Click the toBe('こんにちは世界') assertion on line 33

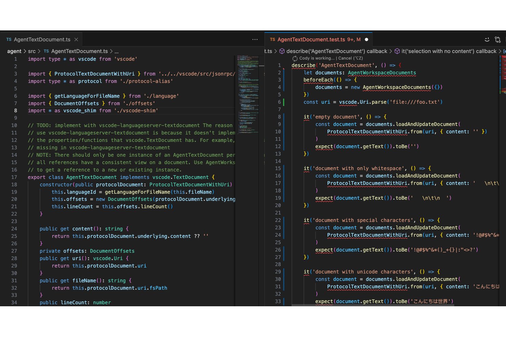click(425, 301)
